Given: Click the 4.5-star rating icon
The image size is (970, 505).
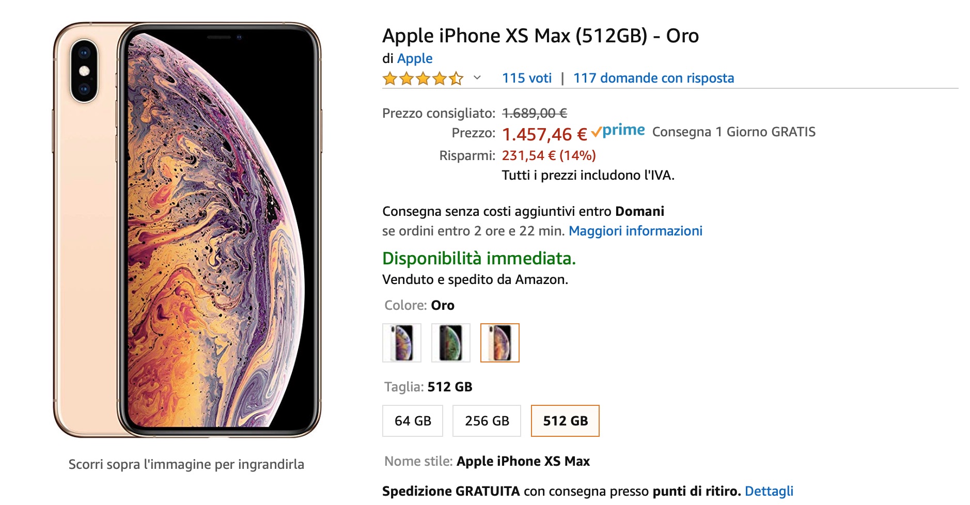Looking at the screenshot, I should coord(422,78).
